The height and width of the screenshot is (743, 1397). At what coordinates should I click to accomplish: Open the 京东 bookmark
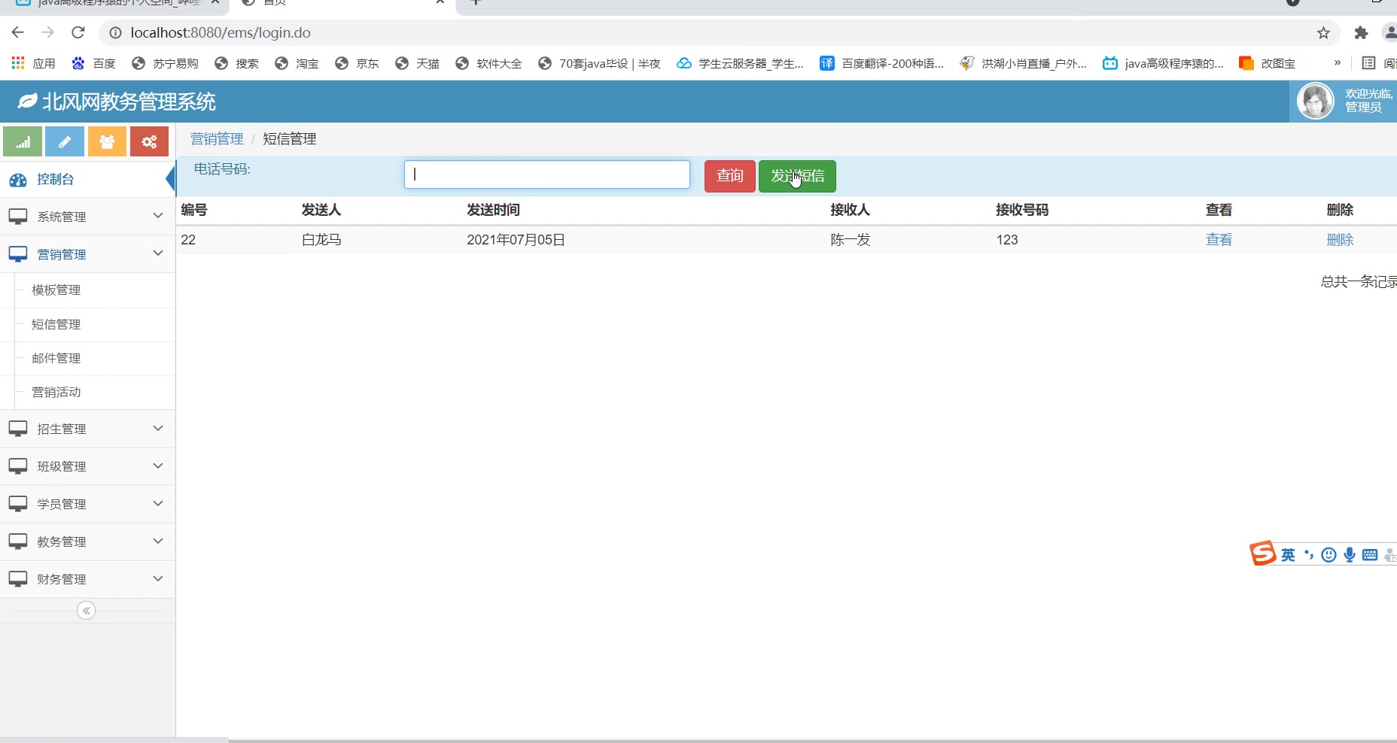(x=357, y=63)
